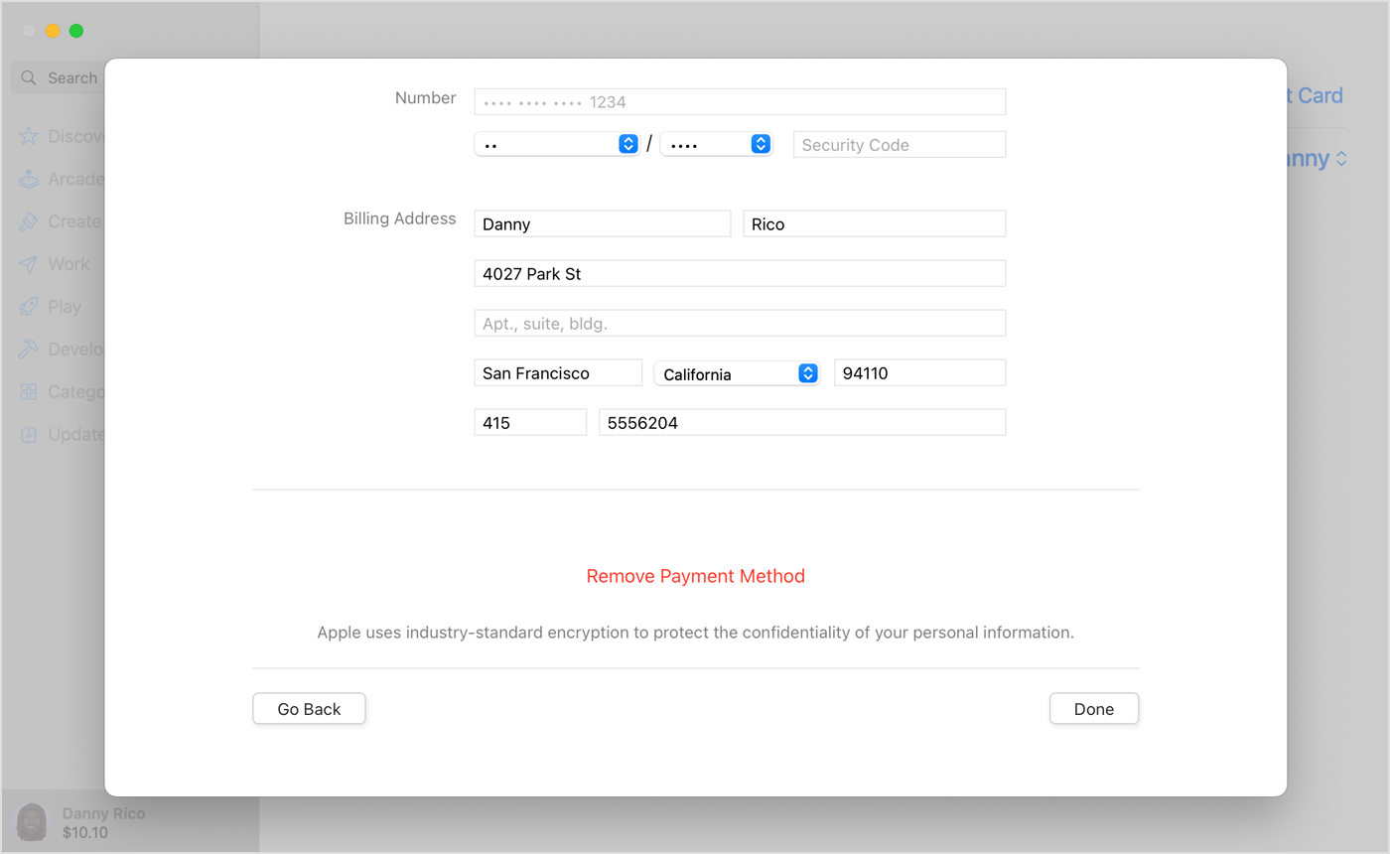Click the Apt., suite, bldg. field
Image resolution: width=1390 pixels, height=854 pixels.
pos(740,322)
